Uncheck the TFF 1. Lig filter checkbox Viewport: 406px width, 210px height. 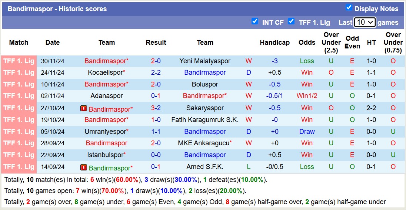291,21
